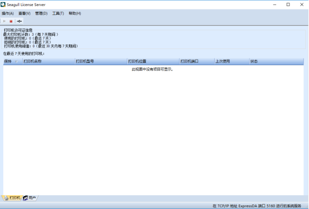This screenshot has width=309, height=209.
Task: Maximize the License Server window
Action: click(288, 4)
